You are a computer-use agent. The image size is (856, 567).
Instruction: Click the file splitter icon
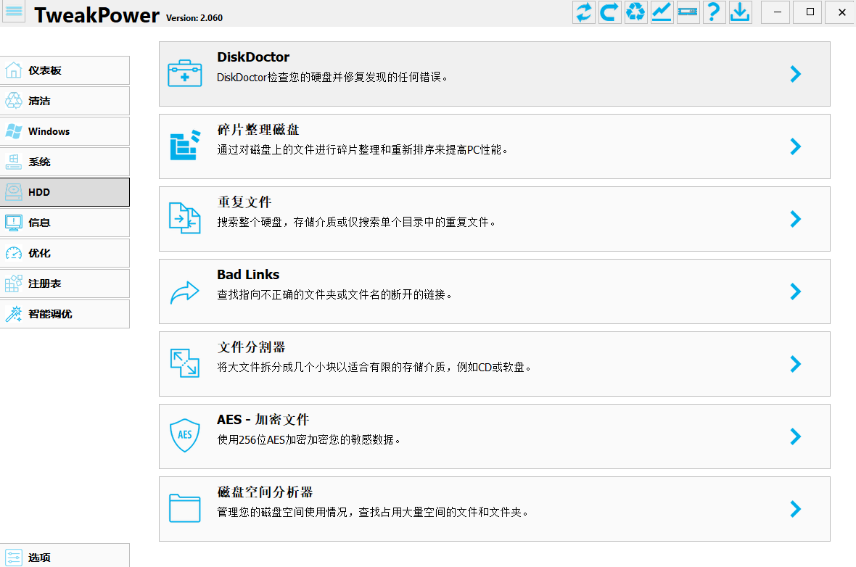tap(185, 363)
